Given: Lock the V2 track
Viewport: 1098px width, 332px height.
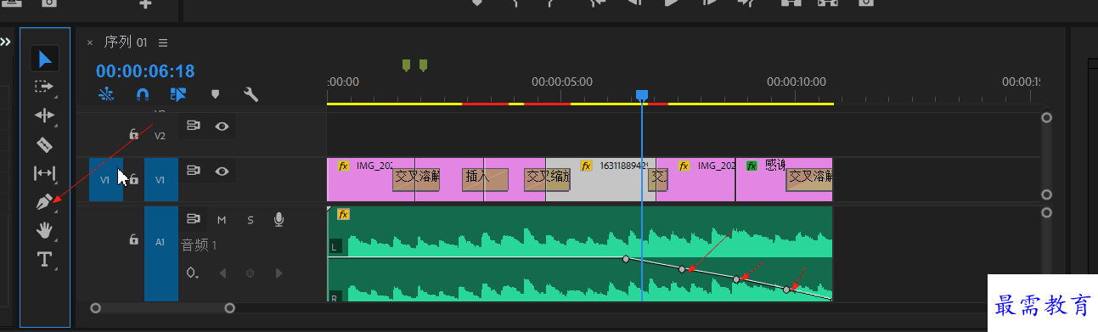Looking at the screenshot, I should pyautogui.click(x=133, y=134).
